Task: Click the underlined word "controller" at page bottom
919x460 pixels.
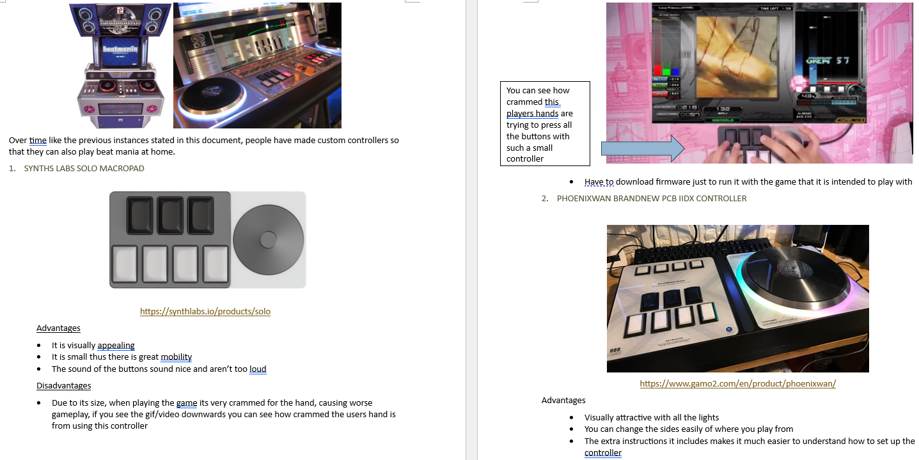Action: point(603,453)
